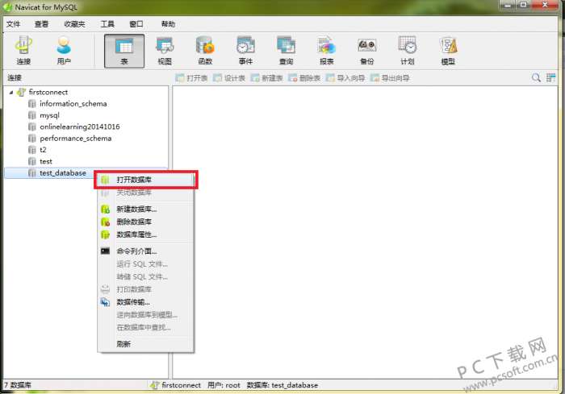This screenshot has width=565, height=394.
Task: Click the 报表 (Report) toolbar icon
Action: pyautogui.click(x=326, y=51)
